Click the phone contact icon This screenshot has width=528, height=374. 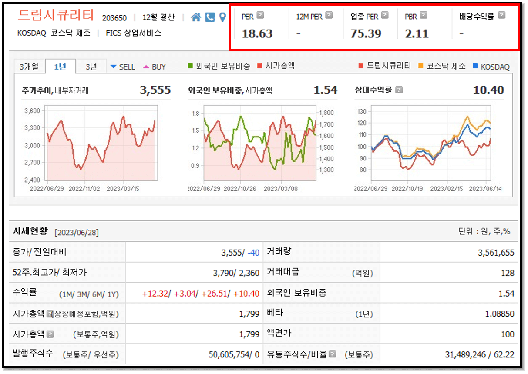210,17
